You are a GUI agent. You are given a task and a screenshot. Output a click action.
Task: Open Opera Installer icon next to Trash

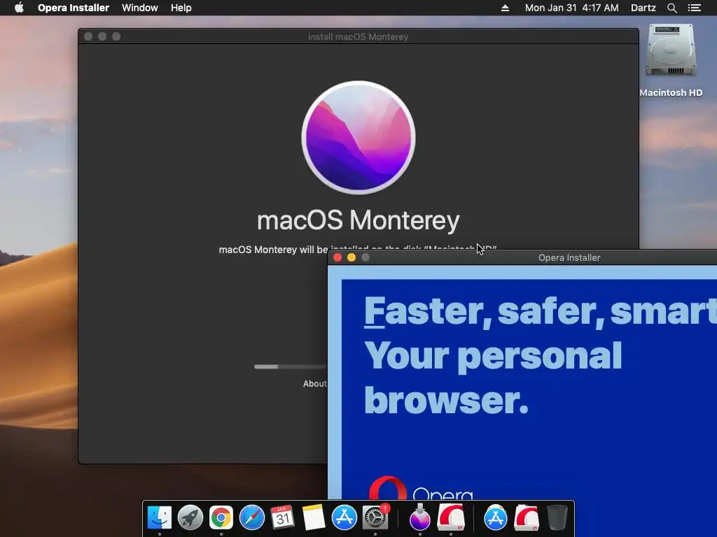click(527, 518)
